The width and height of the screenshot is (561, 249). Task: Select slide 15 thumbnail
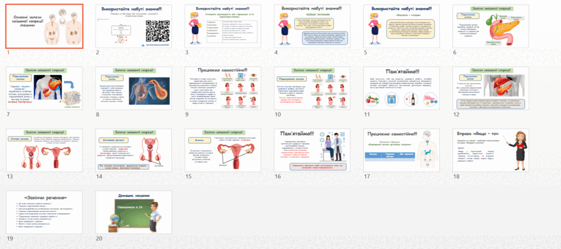click(x=223, y=150)
